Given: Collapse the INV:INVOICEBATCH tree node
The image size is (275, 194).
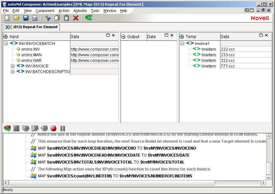Looking at the screenshot, I should coord(6,43).
